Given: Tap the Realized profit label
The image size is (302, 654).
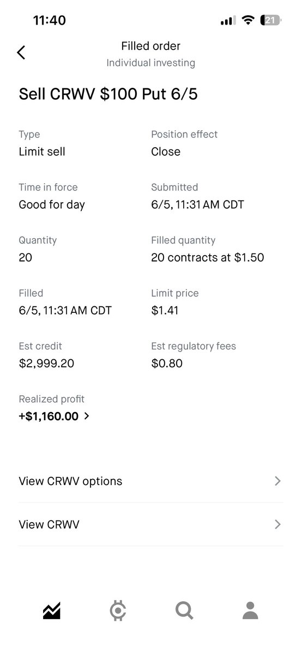Looking at the screenshot, I should [52, 399].
